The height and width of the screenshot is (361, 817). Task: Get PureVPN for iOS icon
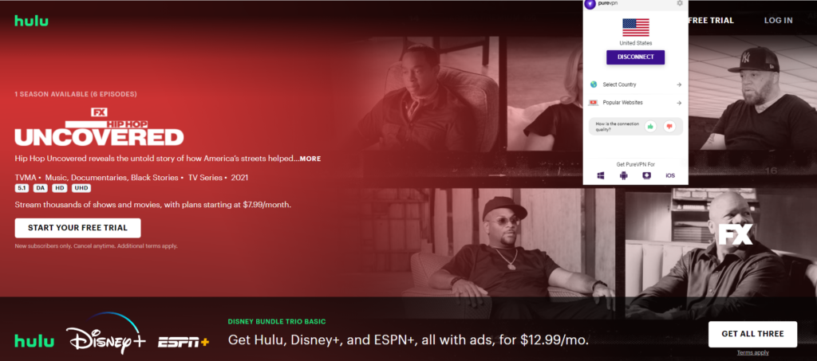point(670,176)
